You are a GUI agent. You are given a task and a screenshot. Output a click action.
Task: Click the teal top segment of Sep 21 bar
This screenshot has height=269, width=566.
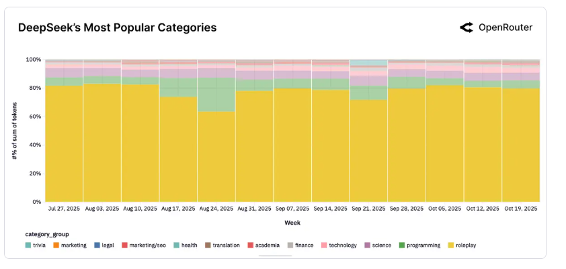(x=368, y=63)
